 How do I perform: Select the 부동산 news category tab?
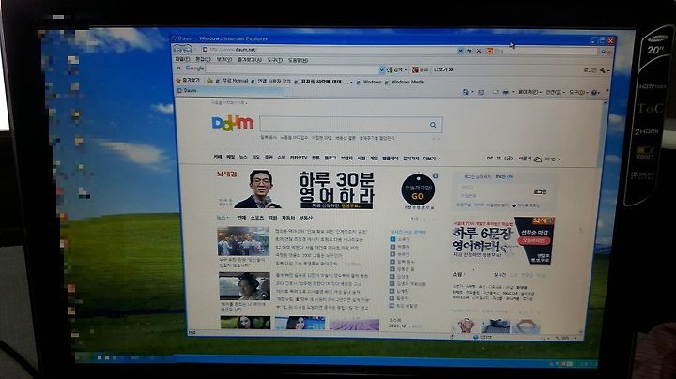pos(306,219)
